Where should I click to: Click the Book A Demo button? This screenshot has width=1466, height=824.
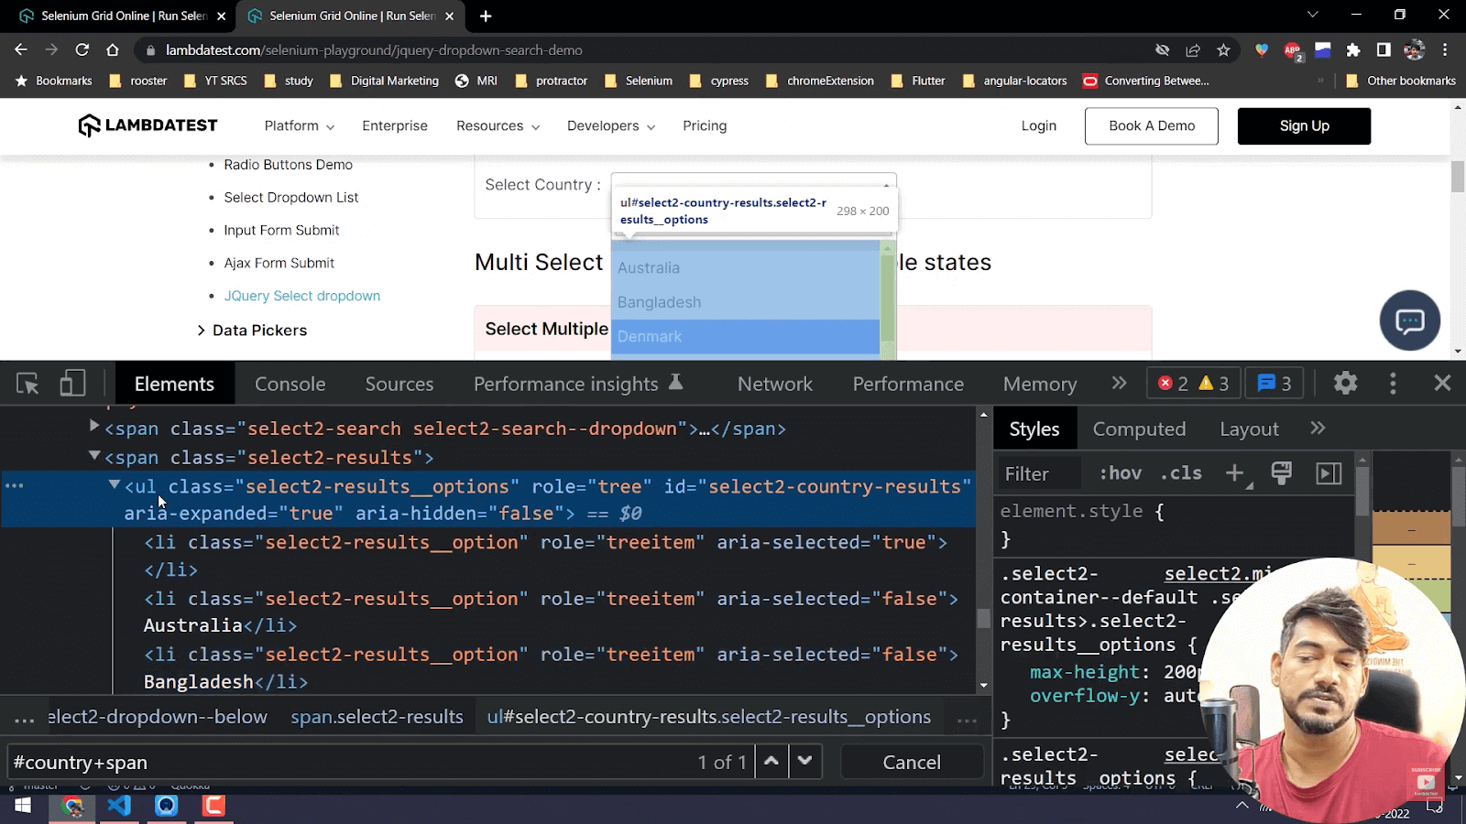[1152, 125]
